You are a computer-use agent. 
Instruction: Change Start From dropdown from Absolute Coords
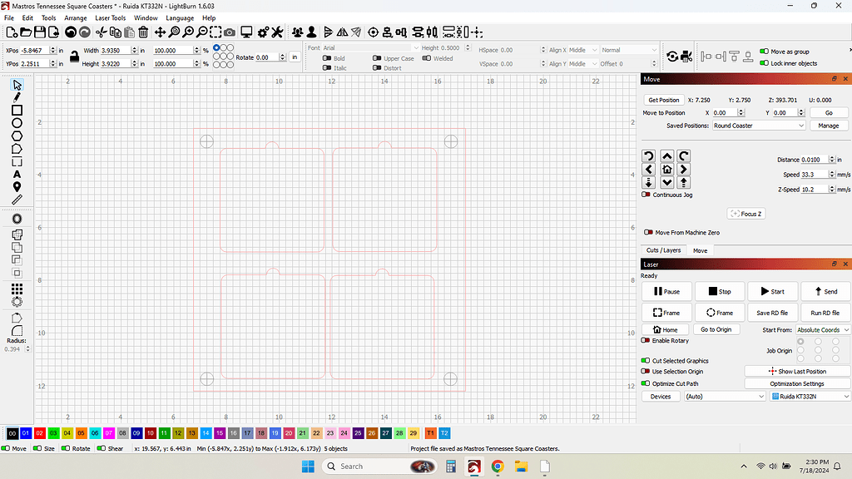tap(822, 329)
